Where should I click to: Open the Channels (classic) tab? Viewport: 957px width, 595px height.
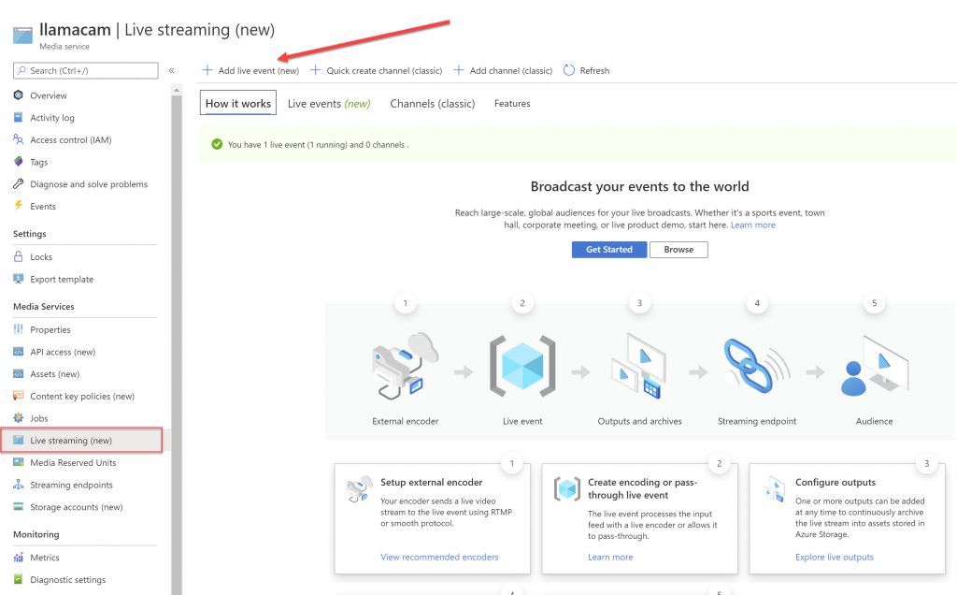pyautogui.click(x=432, y=104)
